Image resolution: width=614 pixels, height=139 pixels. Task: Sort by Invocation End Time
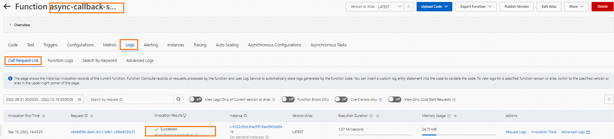(44, 116)
